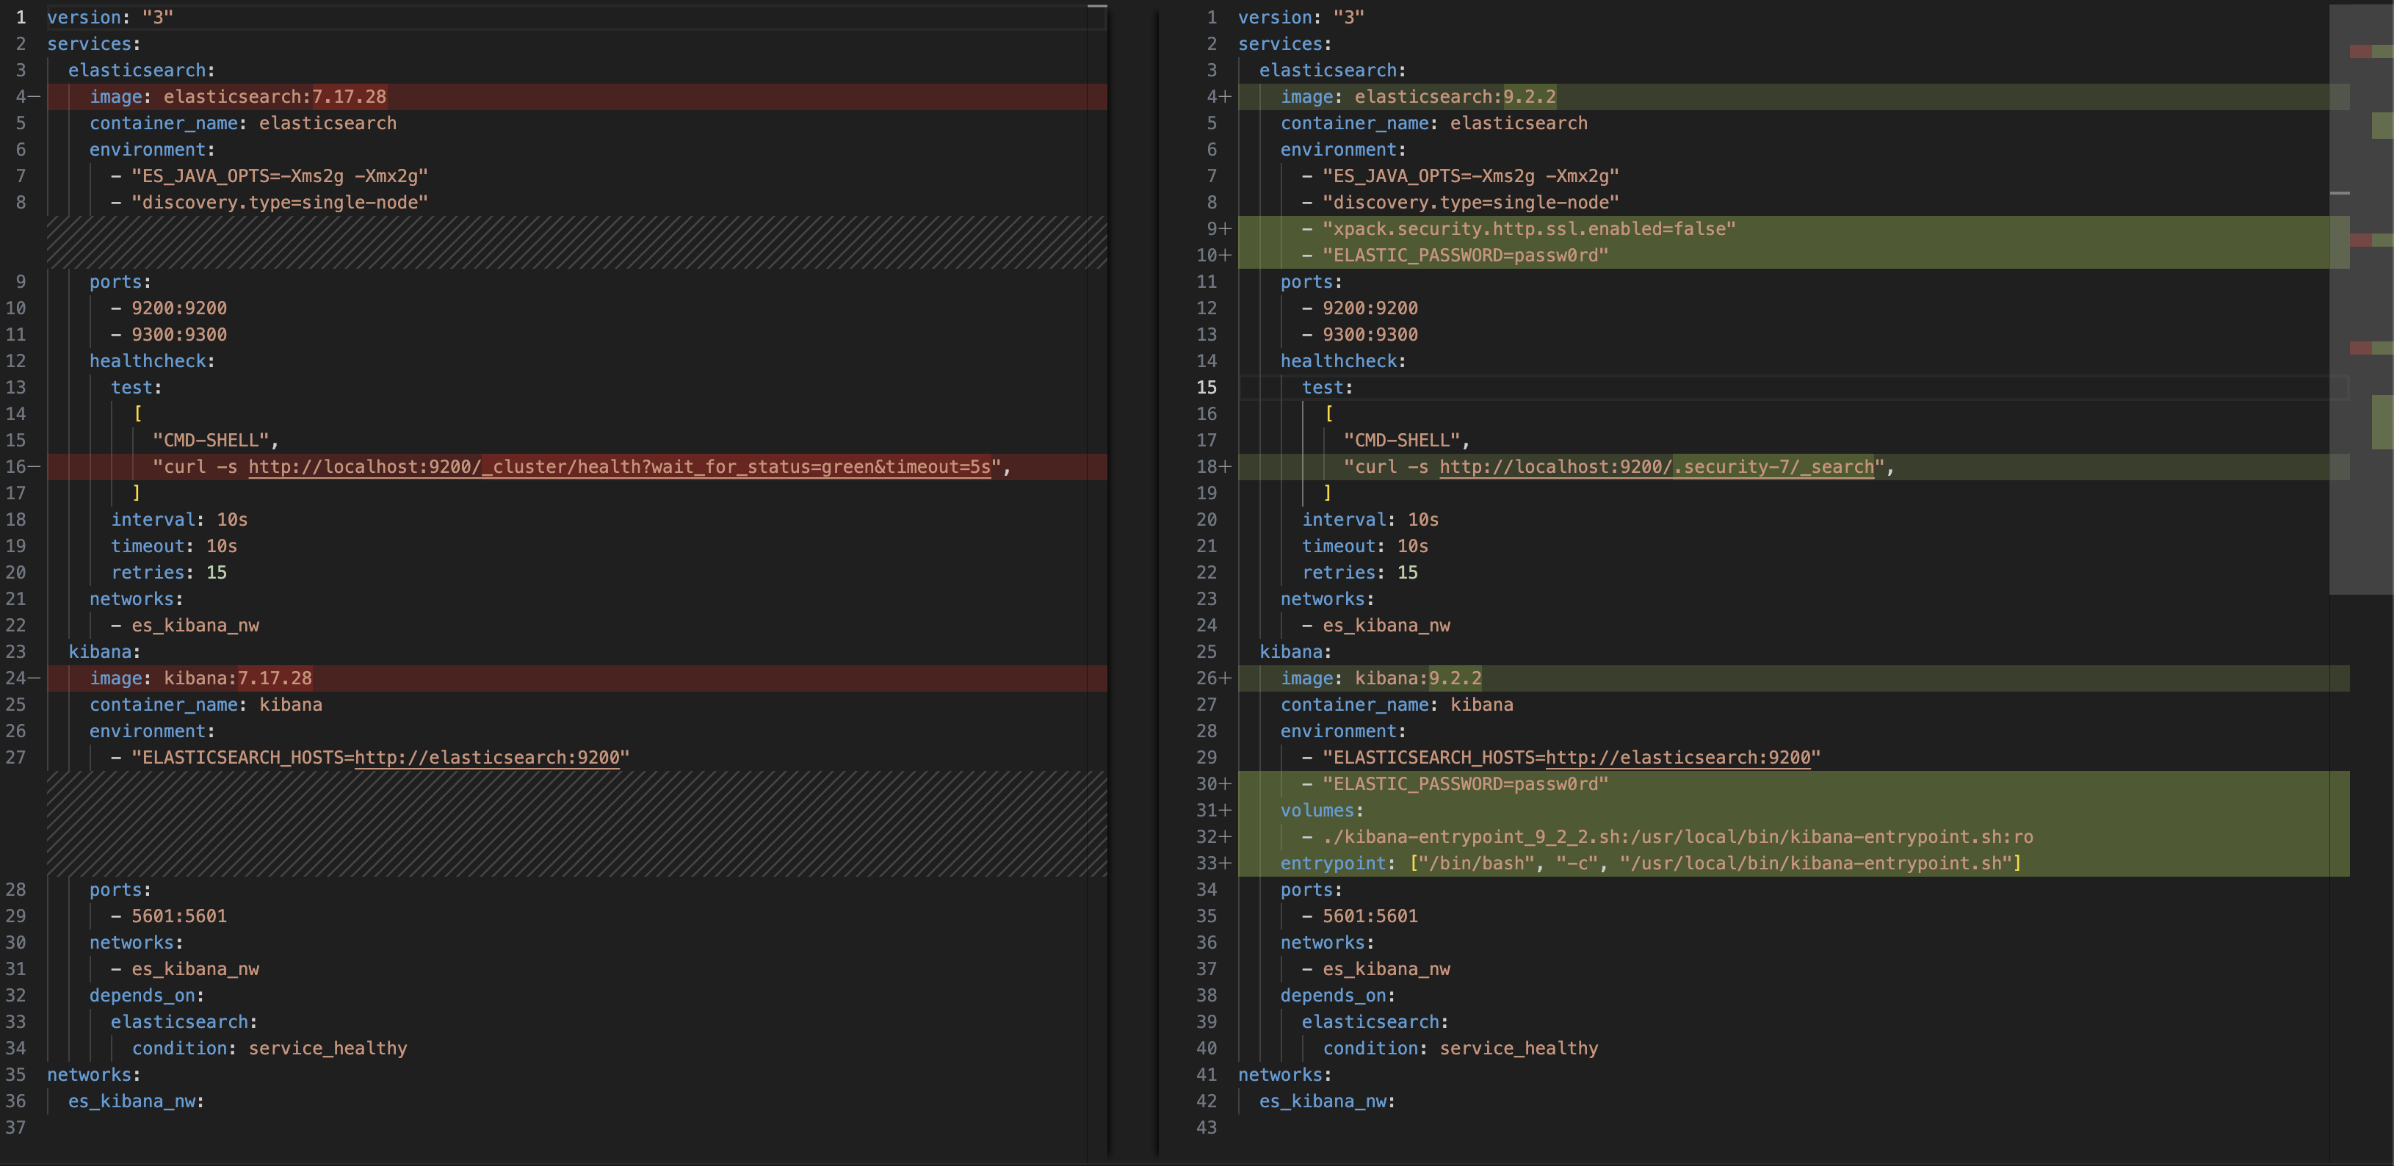The image size is (2394, 1166).
Task: Click line number 15 in right pane gutter
Action: tap(1207, 388)
